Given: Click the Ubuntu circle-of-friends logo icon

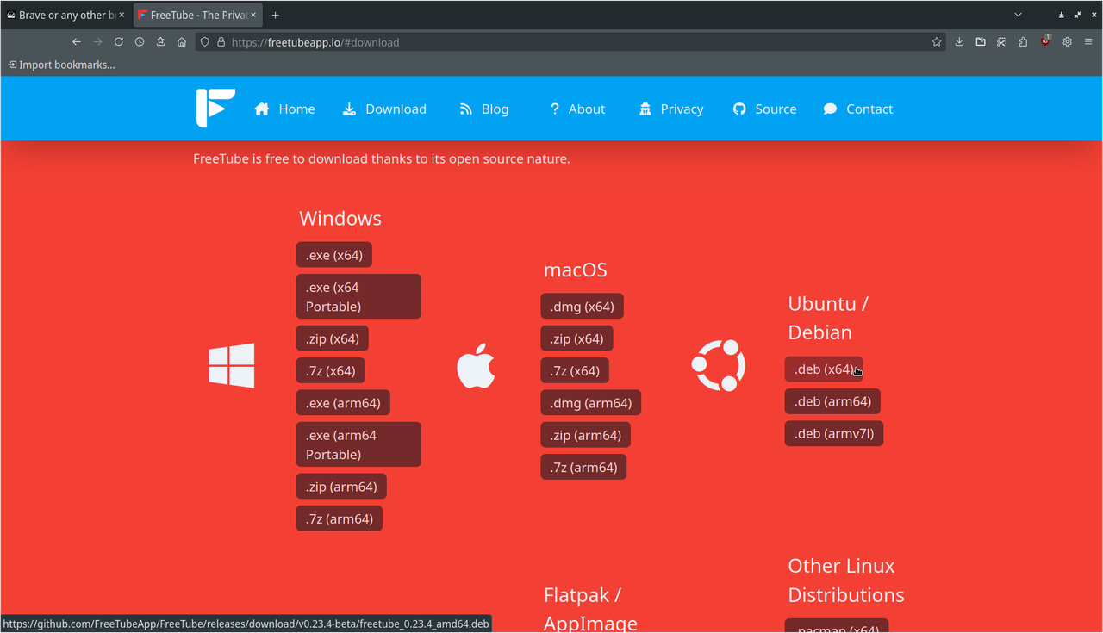Looking at the screenshot, I should click(x=719, y=365).
